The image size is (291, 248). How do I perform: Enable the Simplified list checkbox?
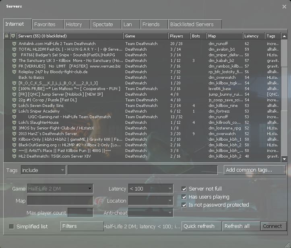click(11, 227)
